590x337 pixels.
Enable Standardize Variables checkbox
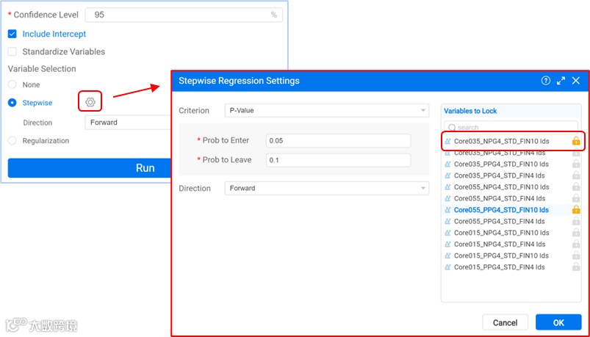point(12,51)
